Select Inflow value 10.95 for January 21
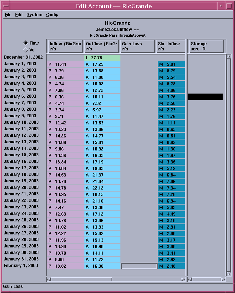 (66, 195)
